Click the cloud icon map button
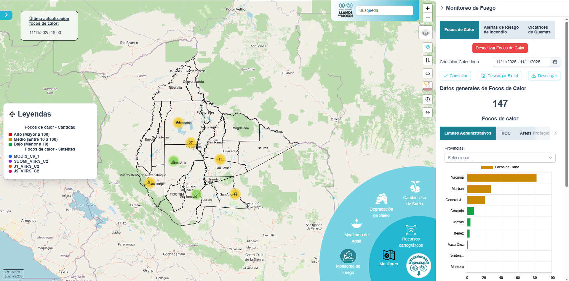569x281 pixels. tap(427, 73)
